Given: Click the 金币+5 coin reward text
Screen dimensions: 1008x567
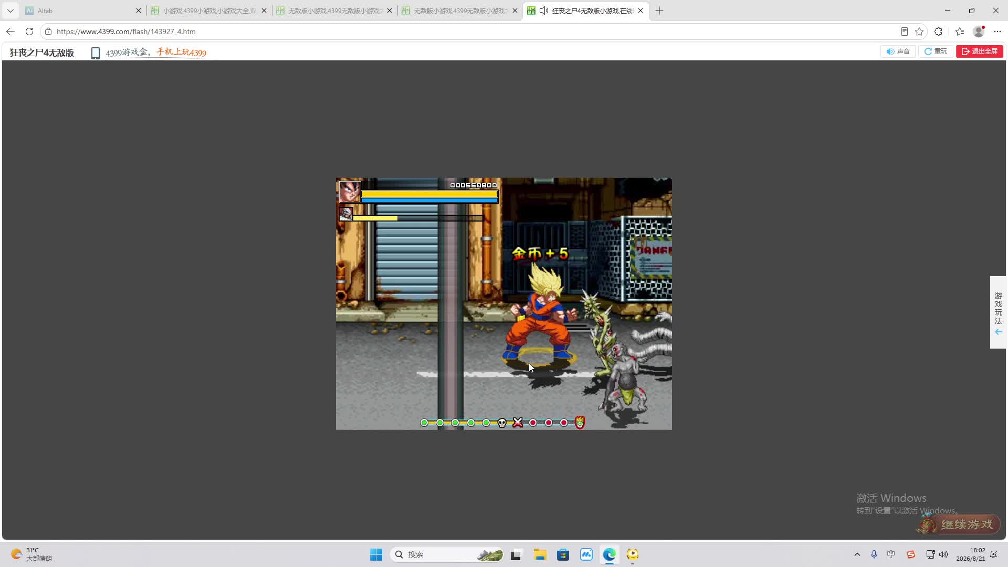Looking at the screenshot, I should point(540,254).
